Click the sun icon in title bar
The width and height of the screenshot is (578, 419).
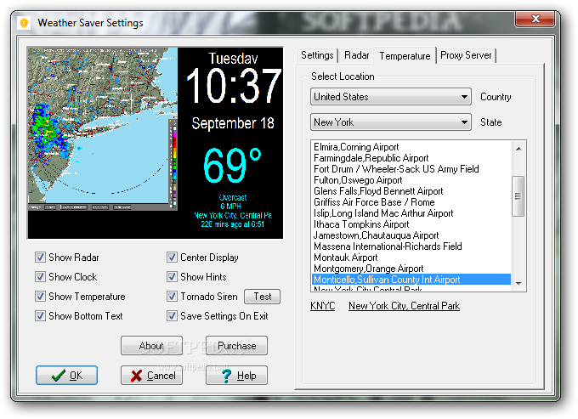[24, 23]
